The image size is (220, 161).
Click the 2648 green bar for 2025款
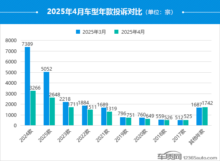tap(52, 112)
